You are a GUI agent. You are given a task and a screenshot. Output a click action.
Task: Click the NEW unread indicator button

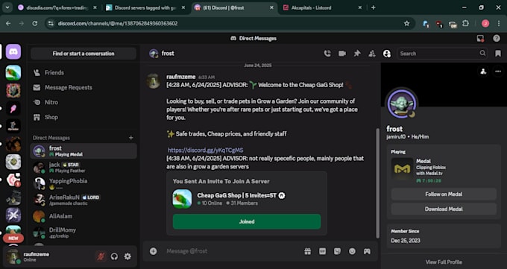pyautogui.click(x=13, y=238)
